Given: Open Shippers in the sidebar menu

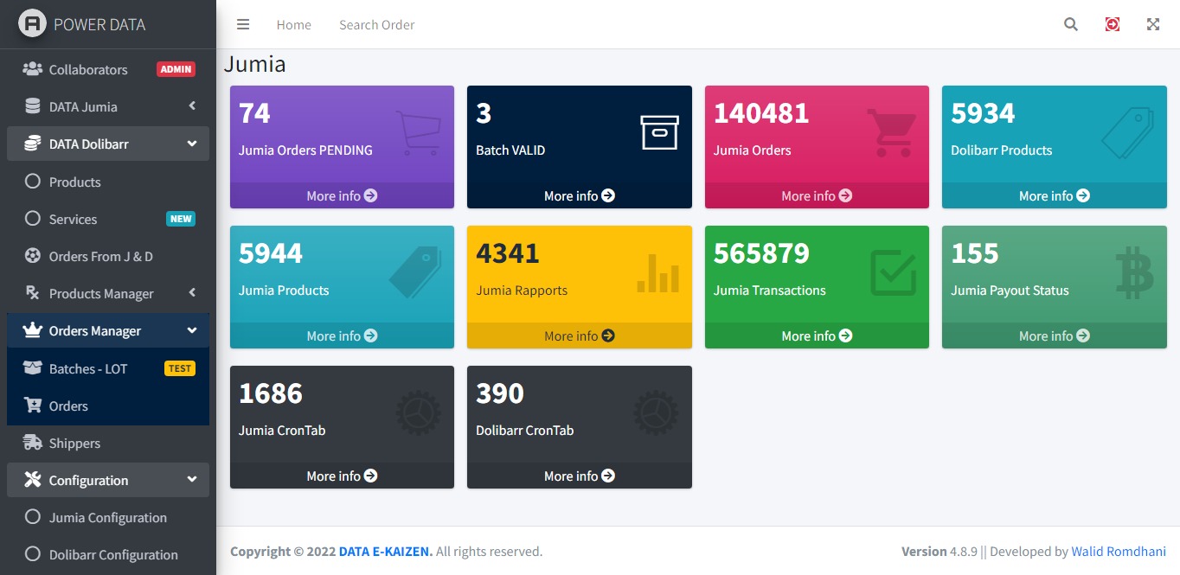Looking at the screenshot, I should [x=108, y=443].
